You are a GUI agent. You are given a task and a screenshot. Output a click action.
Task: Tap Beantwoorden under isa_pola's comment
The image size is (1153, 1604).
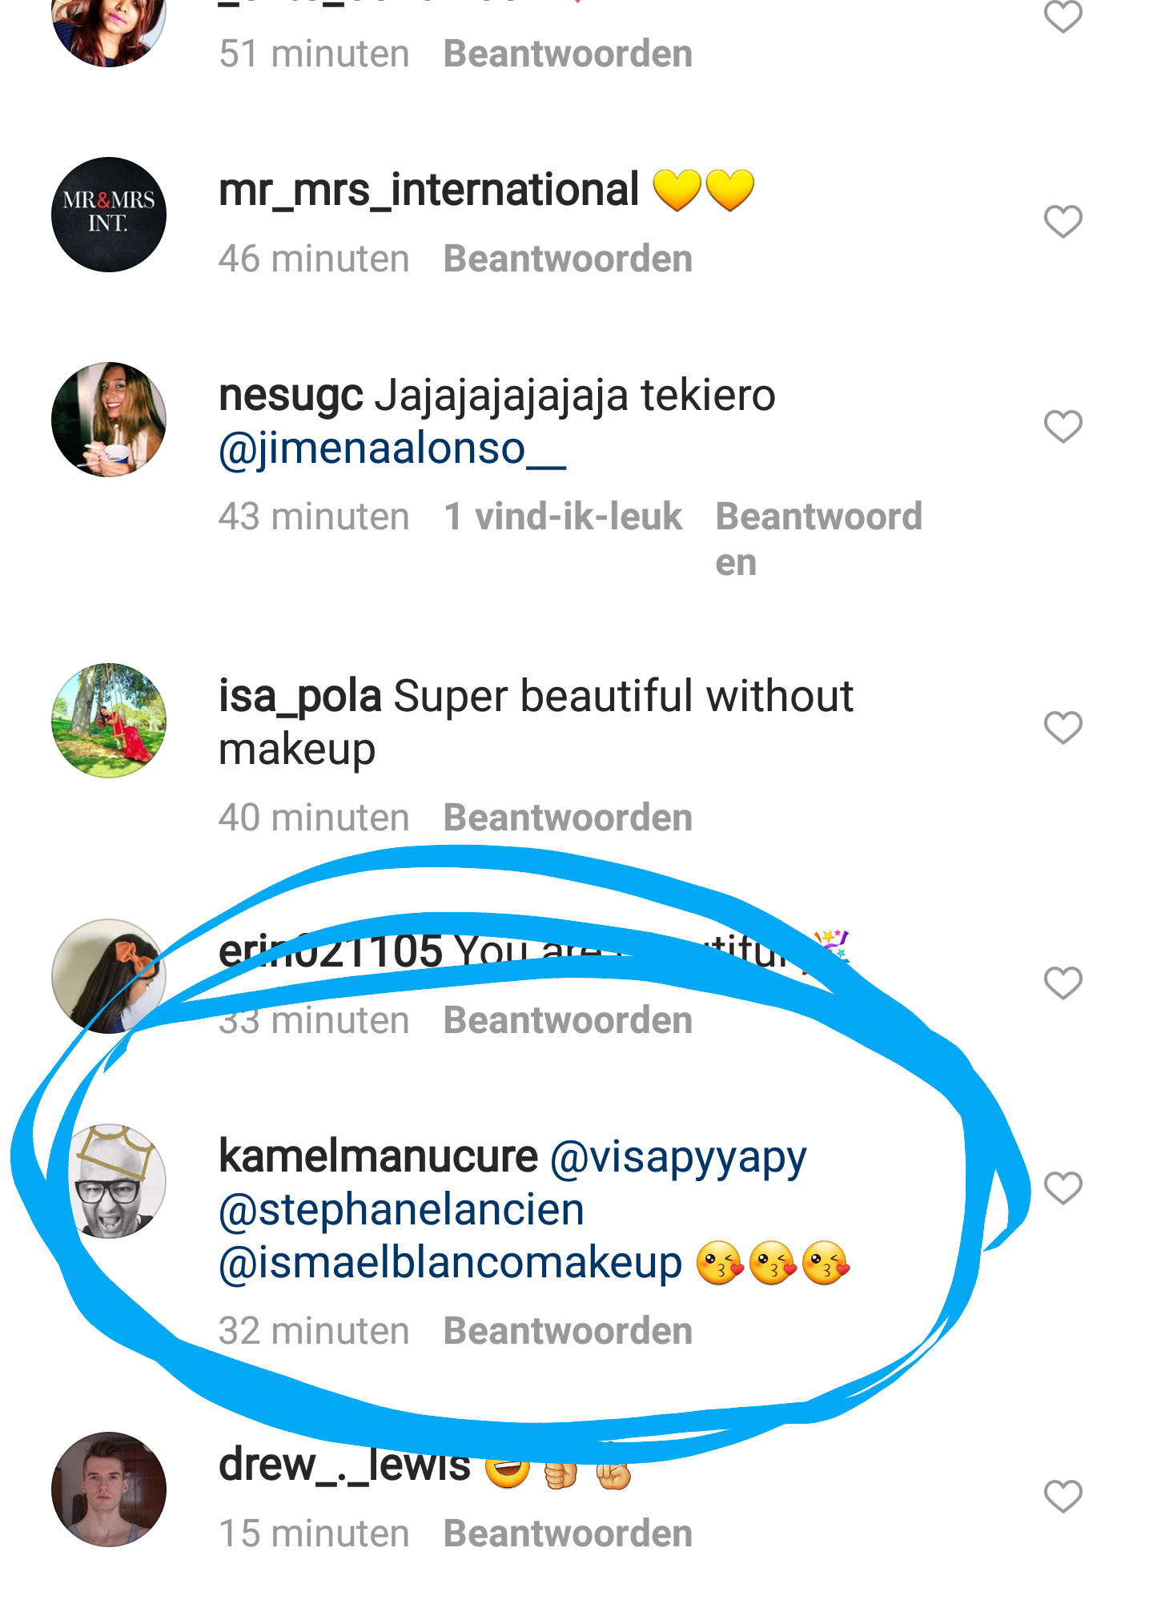[568, 818]
